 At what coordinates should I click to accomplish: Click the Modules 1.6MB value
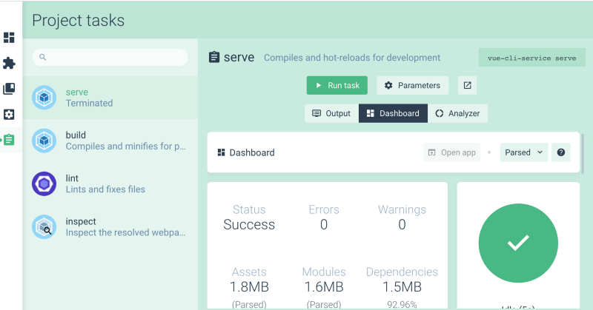pyautogui.click(x=324, y=287)
